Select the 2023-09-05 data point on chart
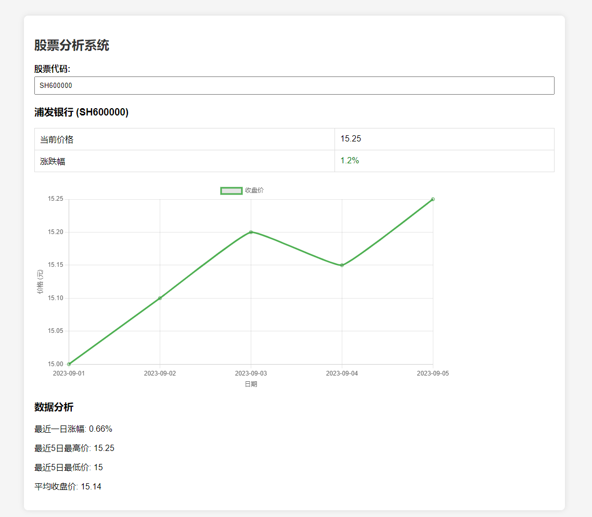The height and width of the screenshot is (517, 592). [433, 199]
